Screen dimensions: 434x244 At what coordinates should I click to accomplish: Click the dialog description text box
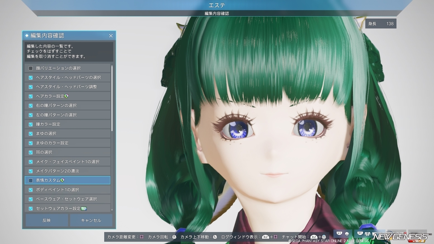pyautogui.click(x=69, y=51)
